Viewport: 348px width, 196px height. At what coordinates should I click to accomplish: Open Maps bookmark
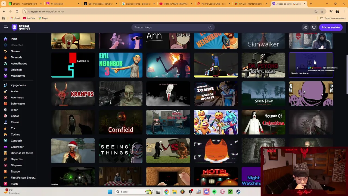point(43,18)
